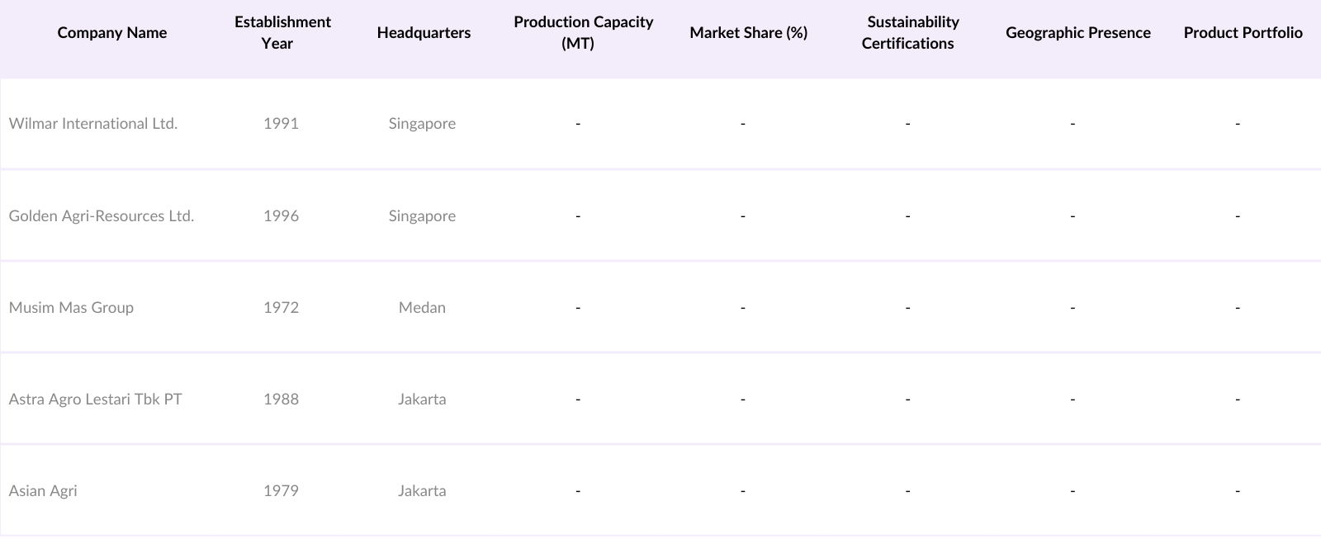Image resolution: width=1321 pixels, height=539 pixels.
Task: Select Golden Agri-Resources Ltd. row name
Action: click(x=102, y=216)
